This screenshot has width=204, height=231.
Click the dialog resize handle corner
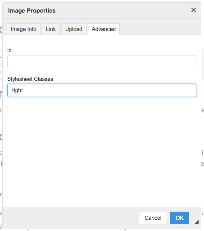[196, 222]
